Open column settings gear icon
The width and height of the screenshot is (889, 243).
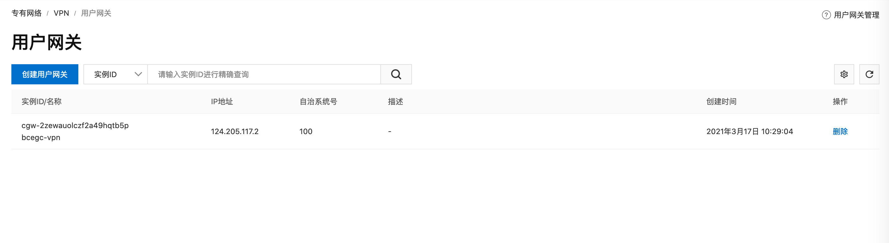click(844, 74)
